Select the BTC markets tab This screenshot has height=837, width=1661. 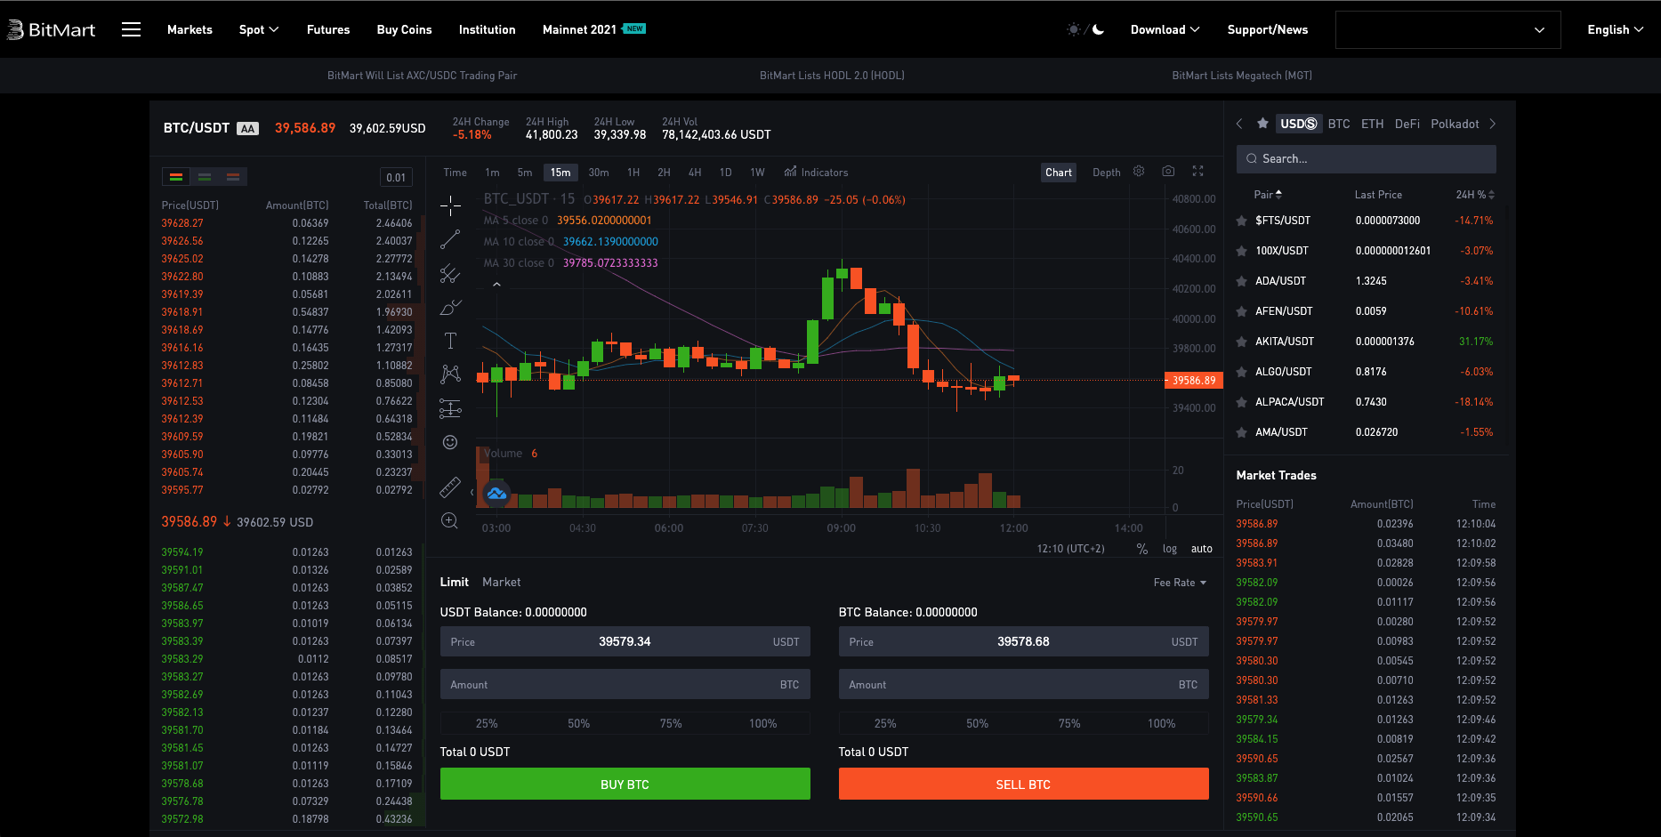coord(1339,124)
